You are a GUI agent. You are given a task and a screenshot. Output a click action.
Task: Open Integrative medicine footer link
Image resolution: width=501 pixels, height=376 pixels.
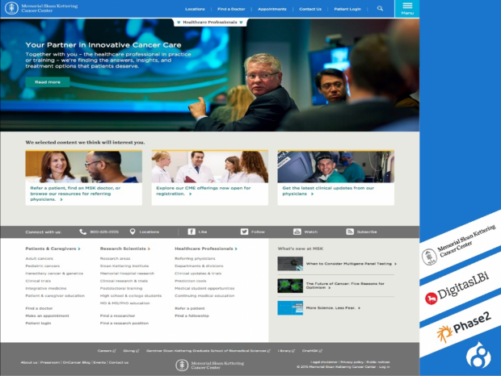tap(46, 288)
